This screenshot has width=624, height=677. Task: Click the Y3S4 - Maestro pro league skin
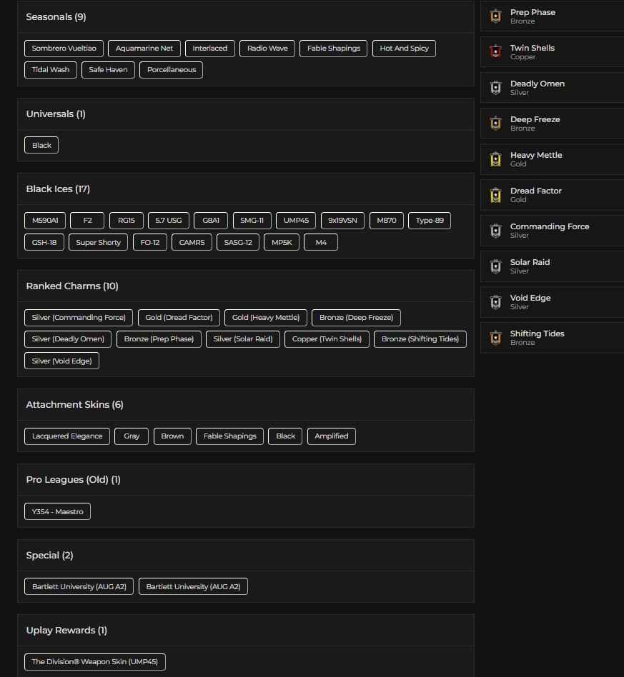pos(57,511)
